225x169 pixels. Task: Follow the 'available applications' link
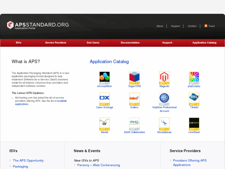(62, 101)
